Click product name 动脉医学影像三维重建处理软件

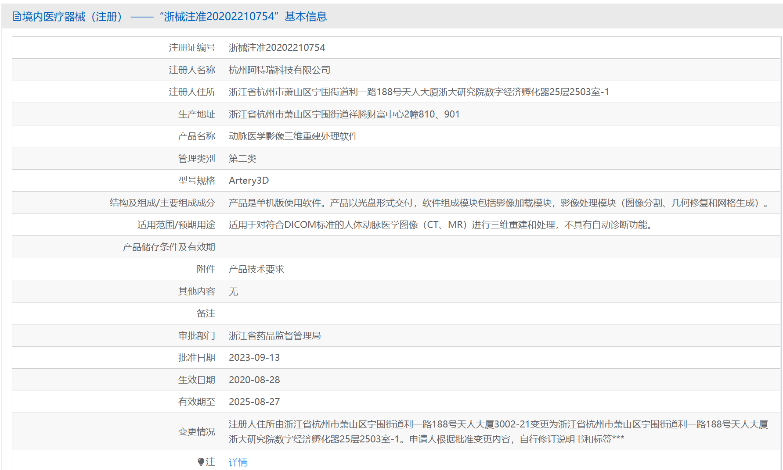(x=293, y=136)
